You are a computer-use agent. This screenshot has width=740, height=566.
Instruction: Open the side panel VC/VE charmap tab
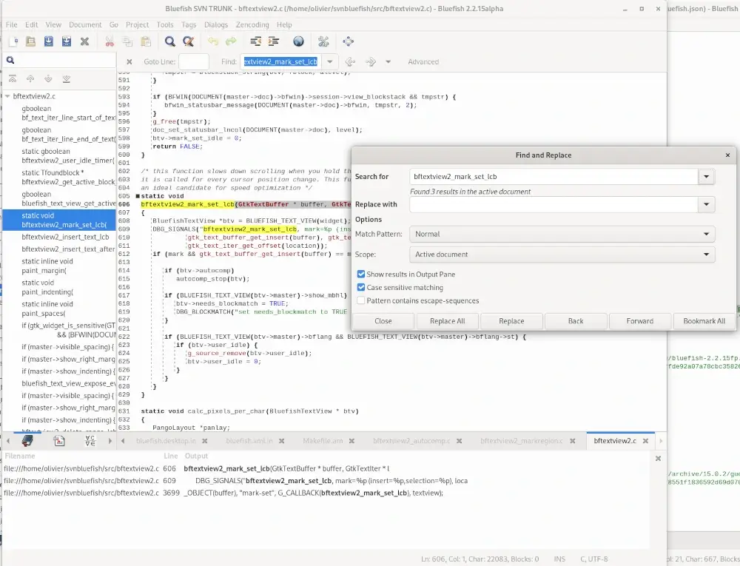pos(90,441)
